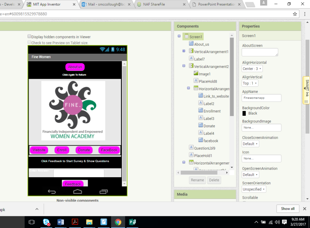The image size is (310, 228).
Task: Click the Enroll button in preview
Action: (x=62, y=150)
